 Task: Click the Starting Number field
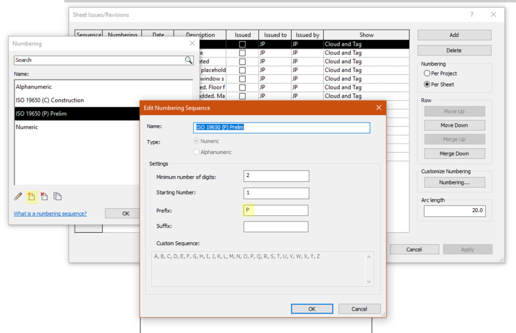click(x=276, y=193)
